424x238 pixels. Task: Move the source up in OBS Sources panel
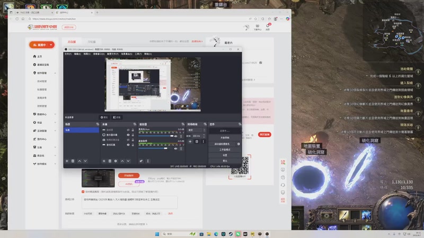point(122,161)
